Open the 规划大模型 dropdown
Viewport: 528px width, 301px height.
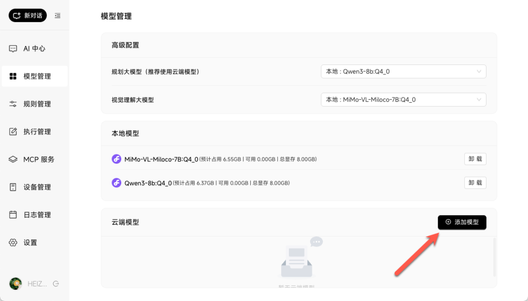403,71
